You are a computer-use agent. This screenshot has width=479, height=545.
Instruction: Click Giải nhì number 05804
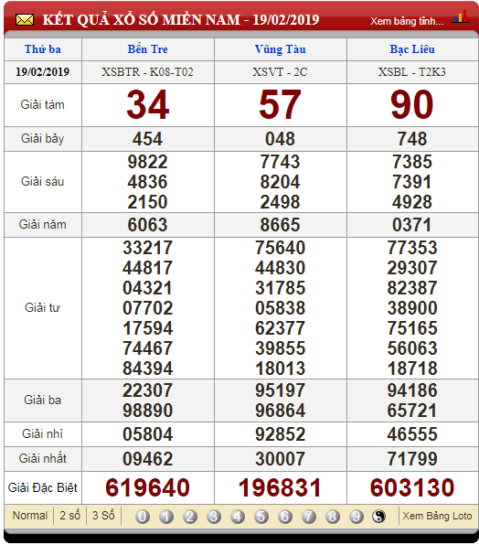147,434
